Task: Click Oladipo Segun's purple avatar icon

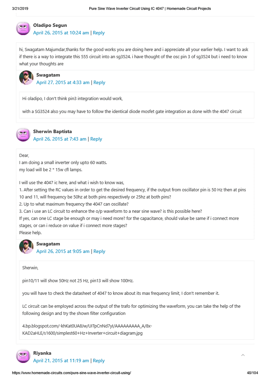Action: click(x=23, y=29)
